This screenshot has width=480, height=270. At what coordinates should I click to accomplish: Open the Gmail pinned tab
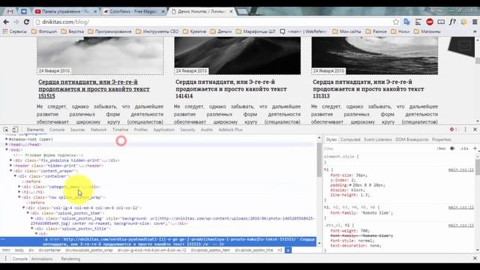tap(10, 12)
